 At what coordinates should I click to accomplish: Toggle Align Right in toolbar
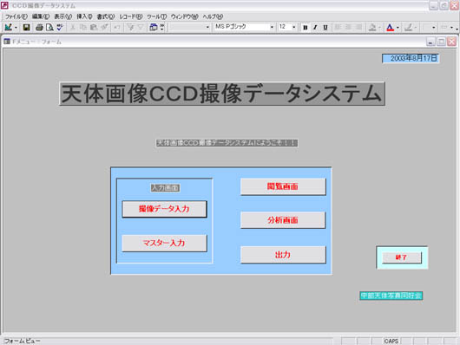pyautogui.click(x=358, y=27)
